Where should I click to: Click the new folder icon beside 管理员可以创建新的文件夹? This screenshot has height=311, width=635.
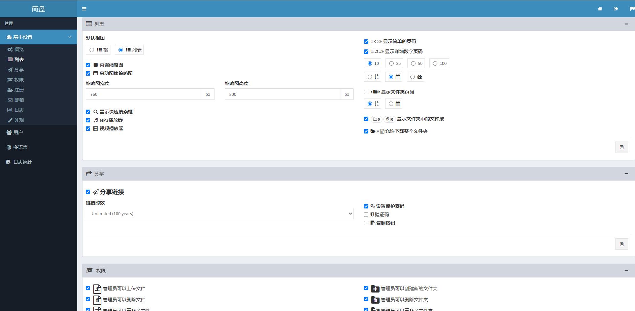(375, 289)
